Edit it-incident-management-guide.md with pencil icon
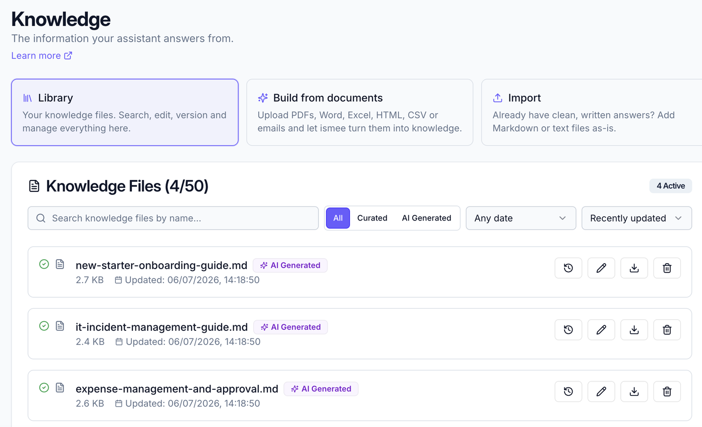The image size is (702, 427). 601,330
